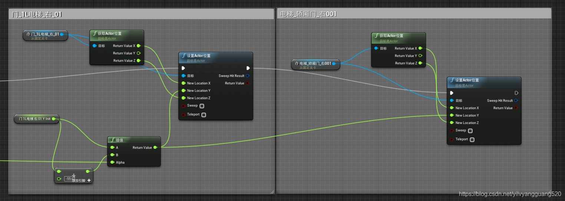Click 目标 pin of 设置Actor位置 in 门_1L电梯_右_01 group

click(184, 76)
